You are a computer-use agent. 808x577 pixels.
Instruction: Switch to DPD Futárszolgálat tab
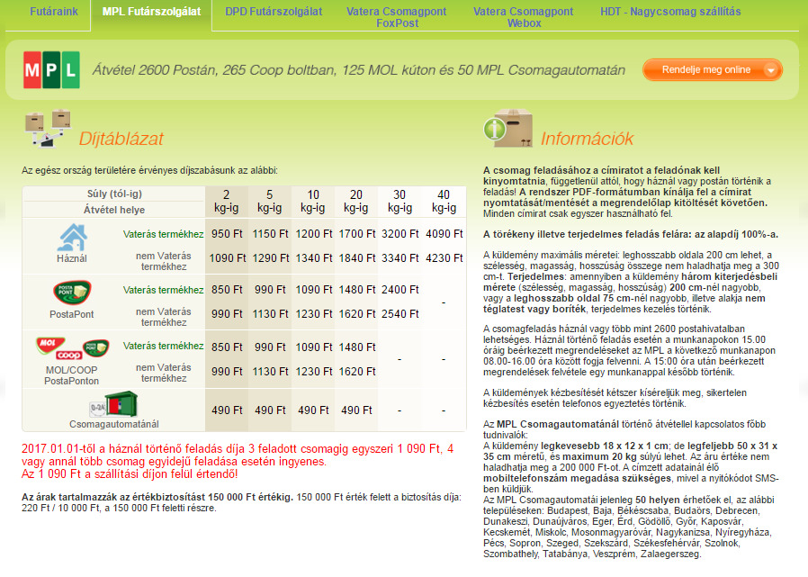pos(274,12)
